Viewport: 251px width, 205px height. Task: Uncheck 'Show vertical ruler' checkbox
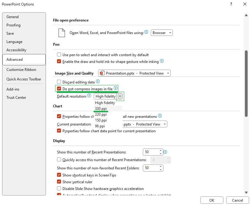coord(59,182)
